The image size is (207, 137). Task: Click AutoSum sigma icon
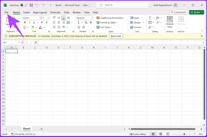coord(150,18)
